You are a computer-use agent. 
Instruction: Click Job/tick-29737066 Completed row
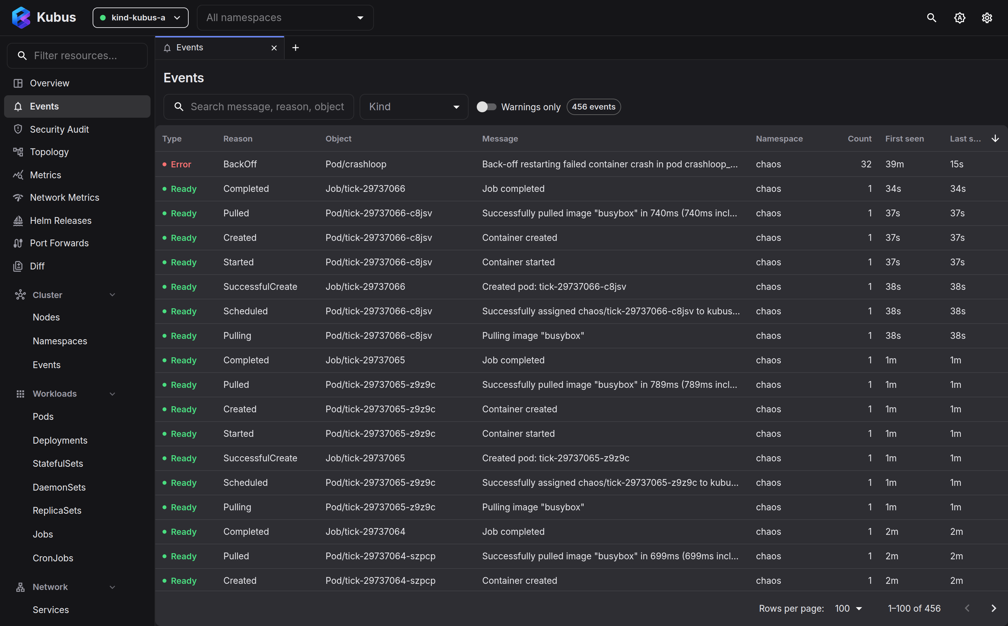581,189
